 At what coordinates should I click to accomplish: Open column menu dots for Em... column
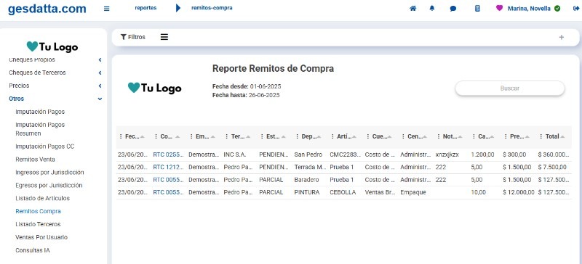tap(191, 136)
